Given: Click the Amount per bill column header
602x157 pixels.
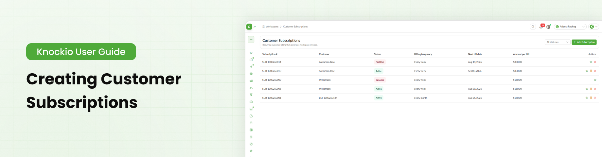Looking at the screenshot, I should (521, 54).
